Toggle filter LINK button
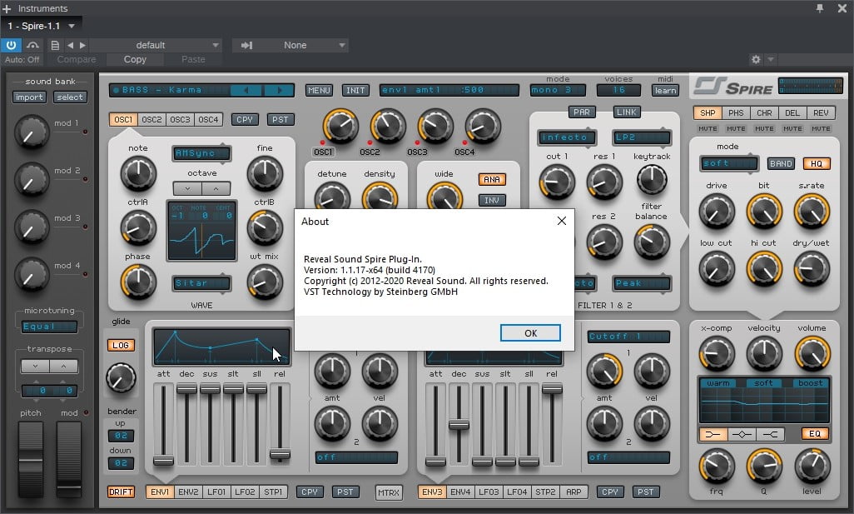 pos(626,112)
